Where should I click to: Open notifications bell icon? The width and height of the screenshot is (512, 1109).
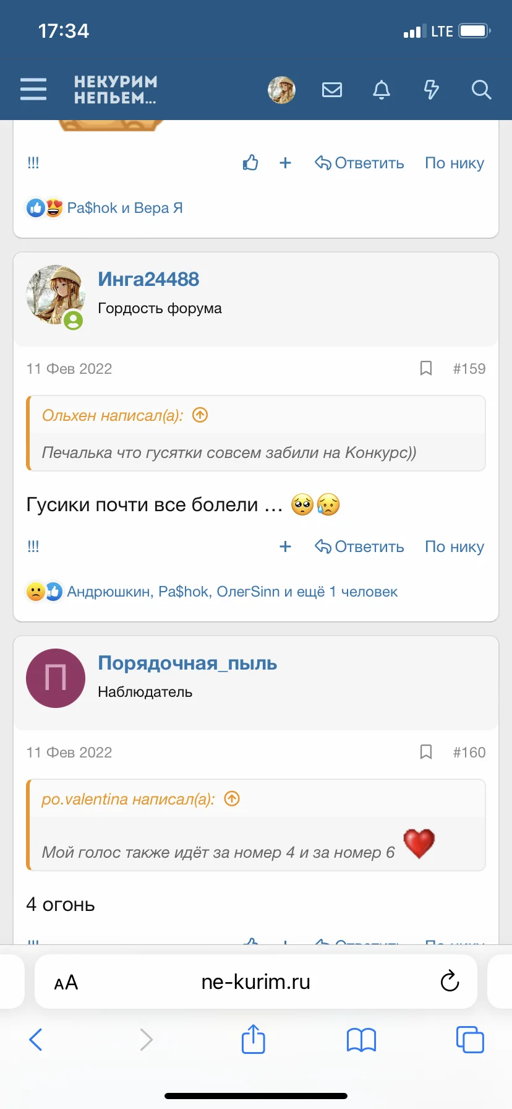(x=382, y=90)
